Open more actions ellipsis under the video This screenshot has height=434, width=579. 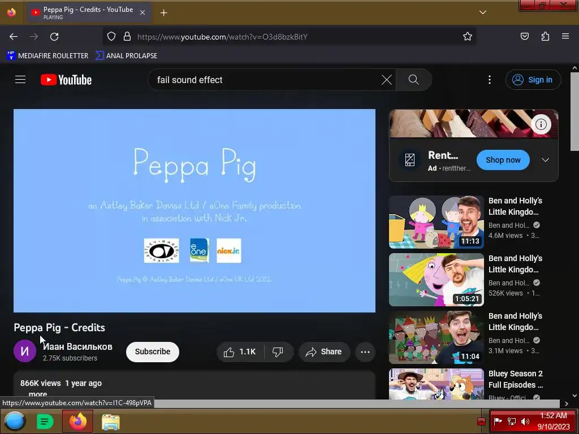coord(365,351)
